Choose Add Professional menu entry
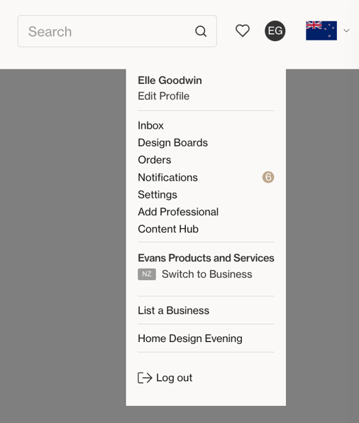 pyautogui.click(x=178, y=212)
